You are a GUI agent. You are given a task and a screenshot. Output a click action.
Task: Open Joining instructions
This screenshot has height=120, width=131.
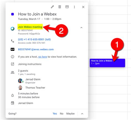click(30, 64)
